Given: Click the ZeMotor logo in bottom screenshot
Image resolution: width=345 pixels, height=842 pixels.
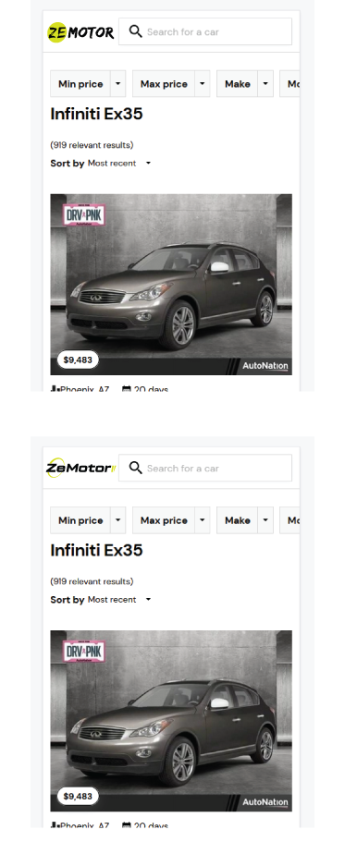Looking at the screenshot, I should point(80,469).
